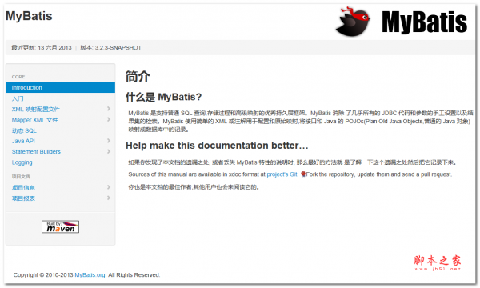Screen dimensions: 480x288
Task: Open the Mapper XML 文件 sidebar link
Action: point(35,120)
